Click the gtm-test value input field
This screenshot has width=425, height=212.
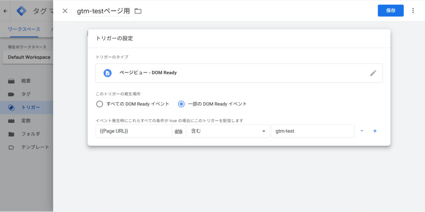(x=312, y=131)
